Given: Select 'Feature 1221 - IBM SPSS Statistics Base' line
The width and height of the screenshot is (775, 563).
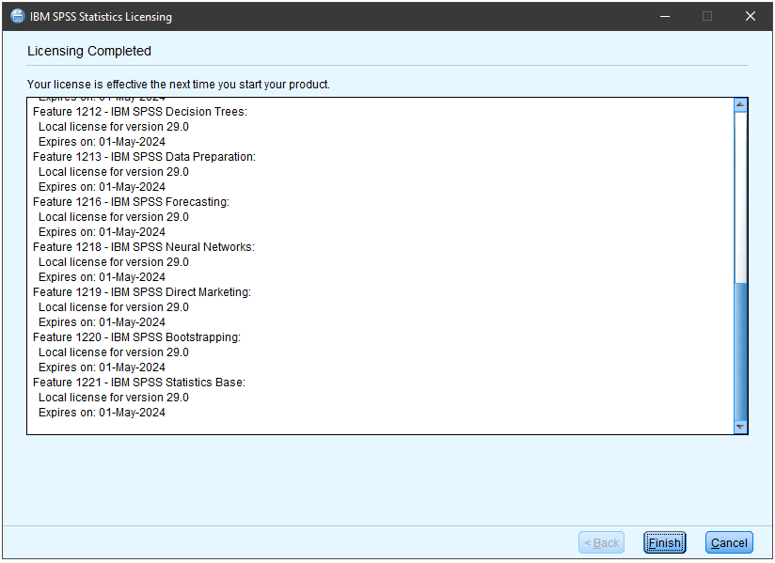Looking at the screenshot, I should [x=139, y=383].
